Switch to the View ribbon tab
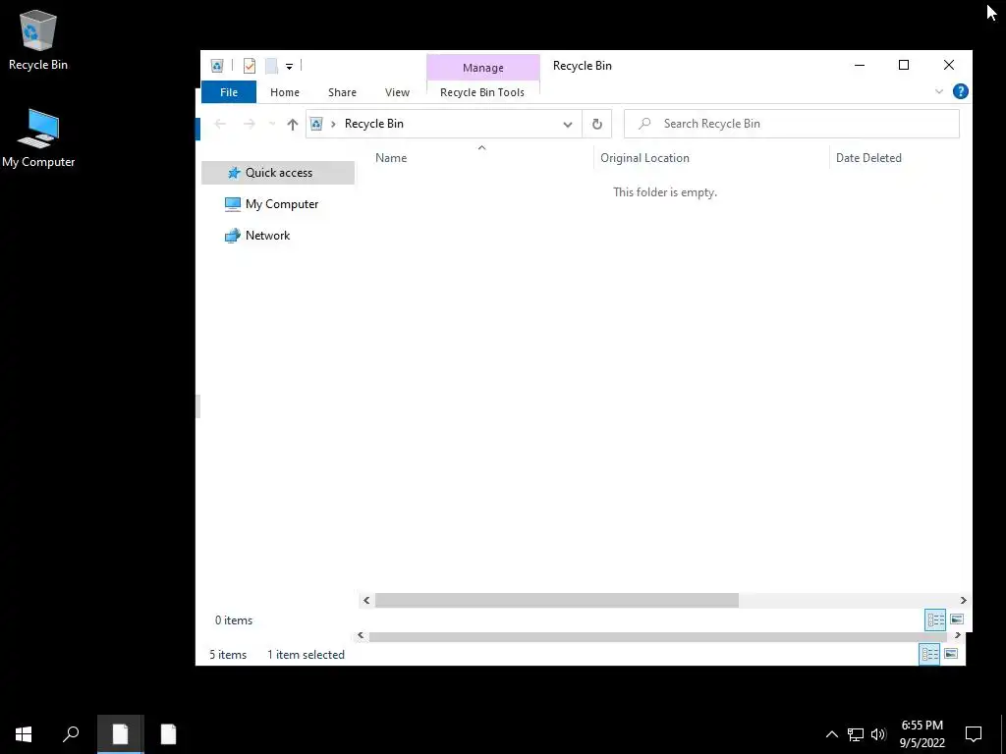Image resolution: width=1006 pixels, height=754 pixels. click(x=397, y=92)
